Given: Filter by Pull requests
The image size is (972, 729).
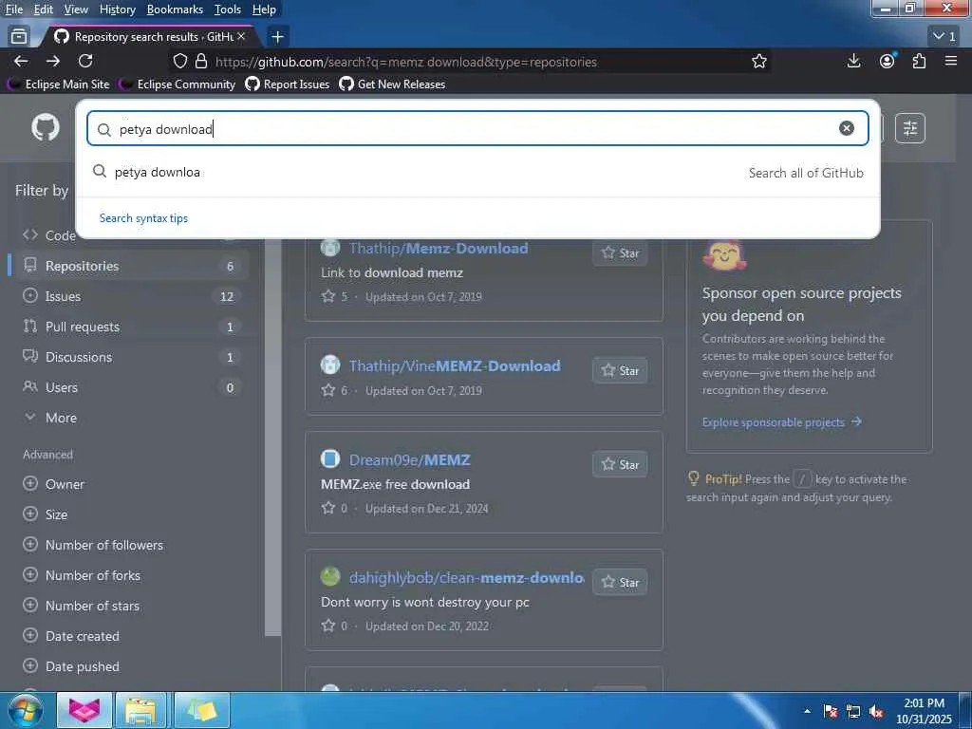Looking at the screenshot, I should coord(129,327).
